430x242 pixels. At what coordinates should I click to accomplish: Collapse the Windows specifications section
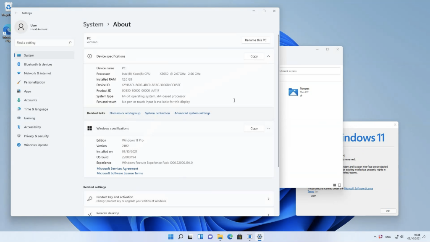coord(268,129)
